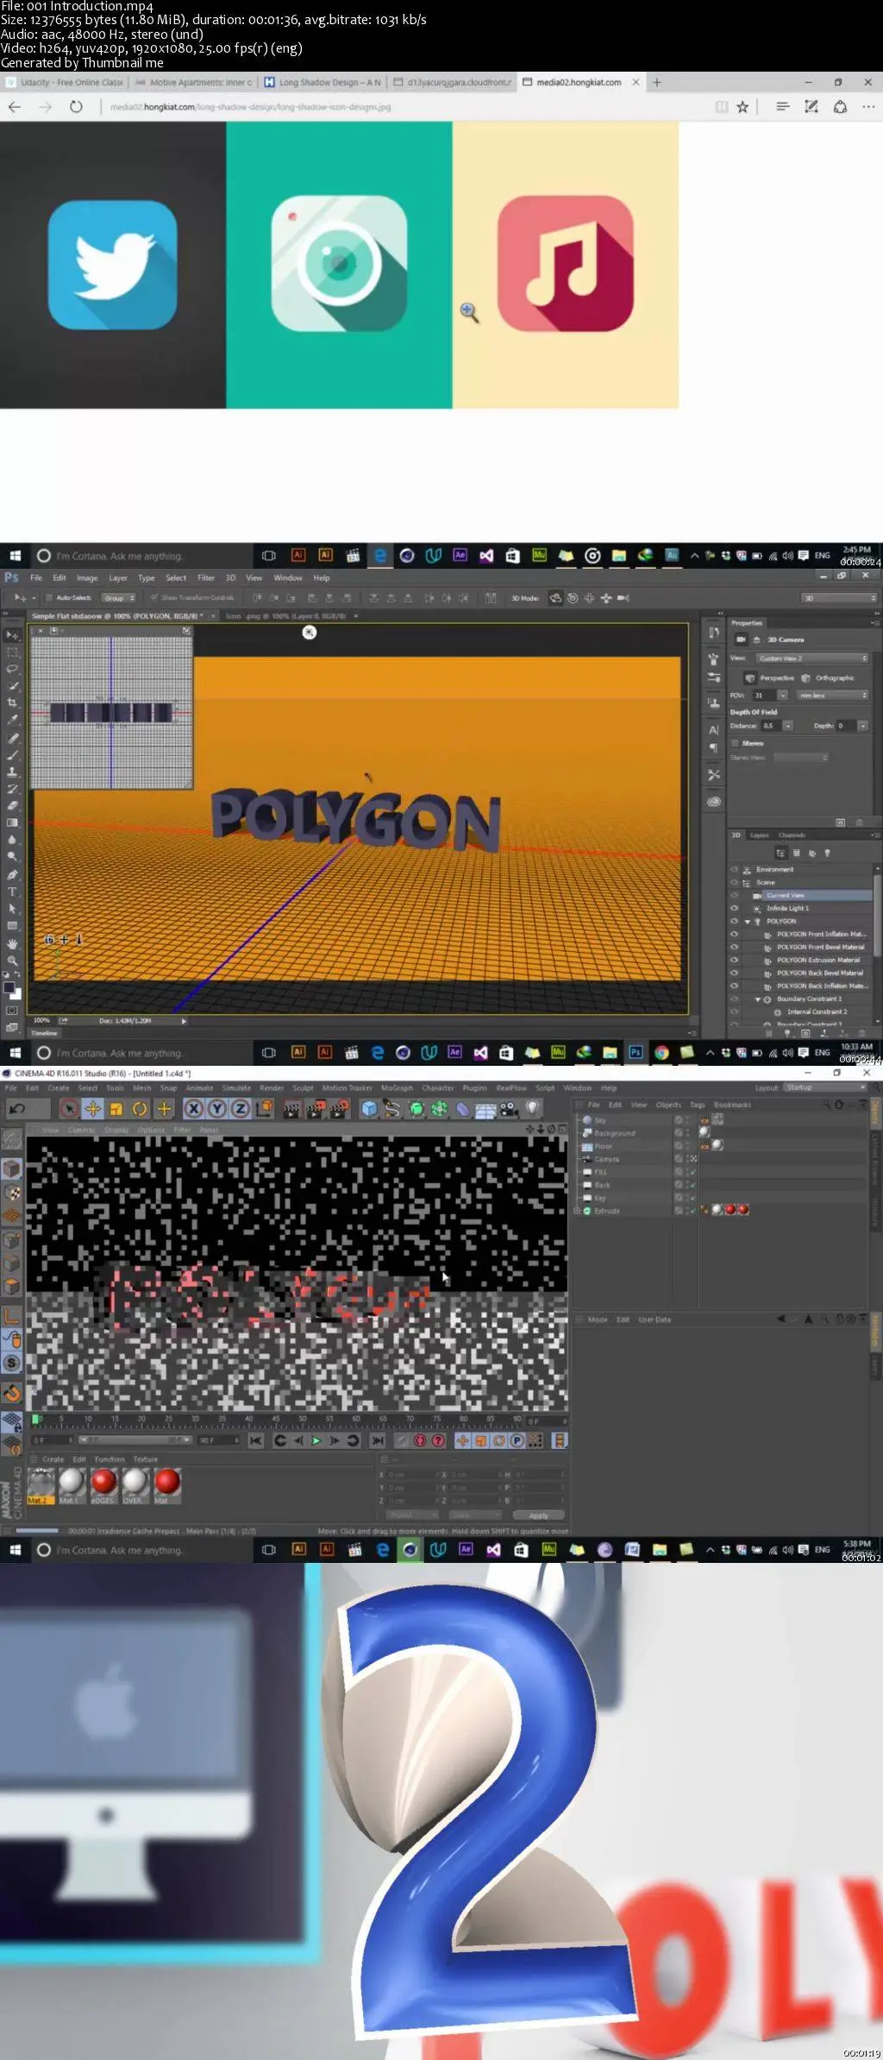
Task: Click the Edge browser Refresh icon
Action: (76, 107)
